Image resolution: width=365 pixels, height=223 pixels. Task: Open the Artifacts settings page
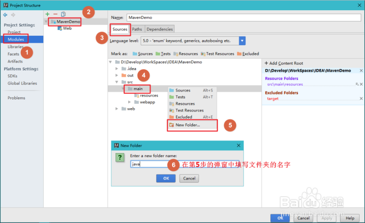(x=15, y=61)
